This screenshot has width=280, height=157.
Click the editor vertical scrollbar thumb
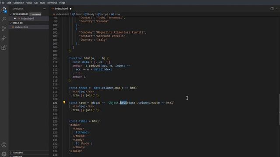pos(279,109)
